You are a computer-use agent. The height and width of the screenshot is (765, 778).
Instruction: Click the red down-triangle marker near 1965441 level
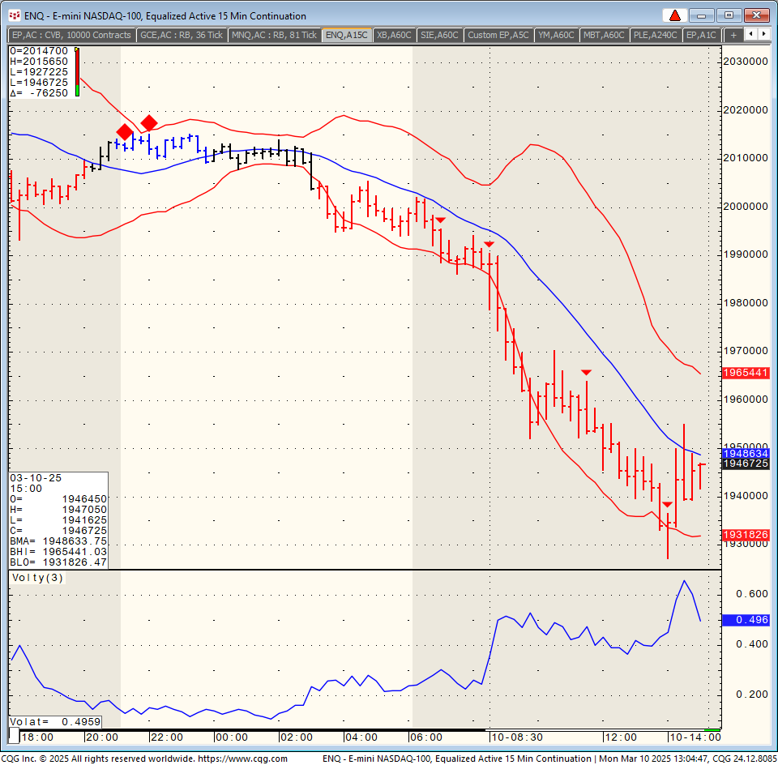tap(586, 372)
